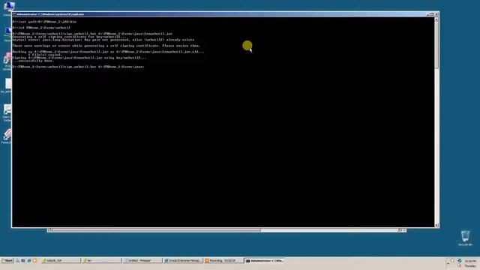Minimize the command prompt window
Screen dimensions: 480x270
[x=428, y=14]
